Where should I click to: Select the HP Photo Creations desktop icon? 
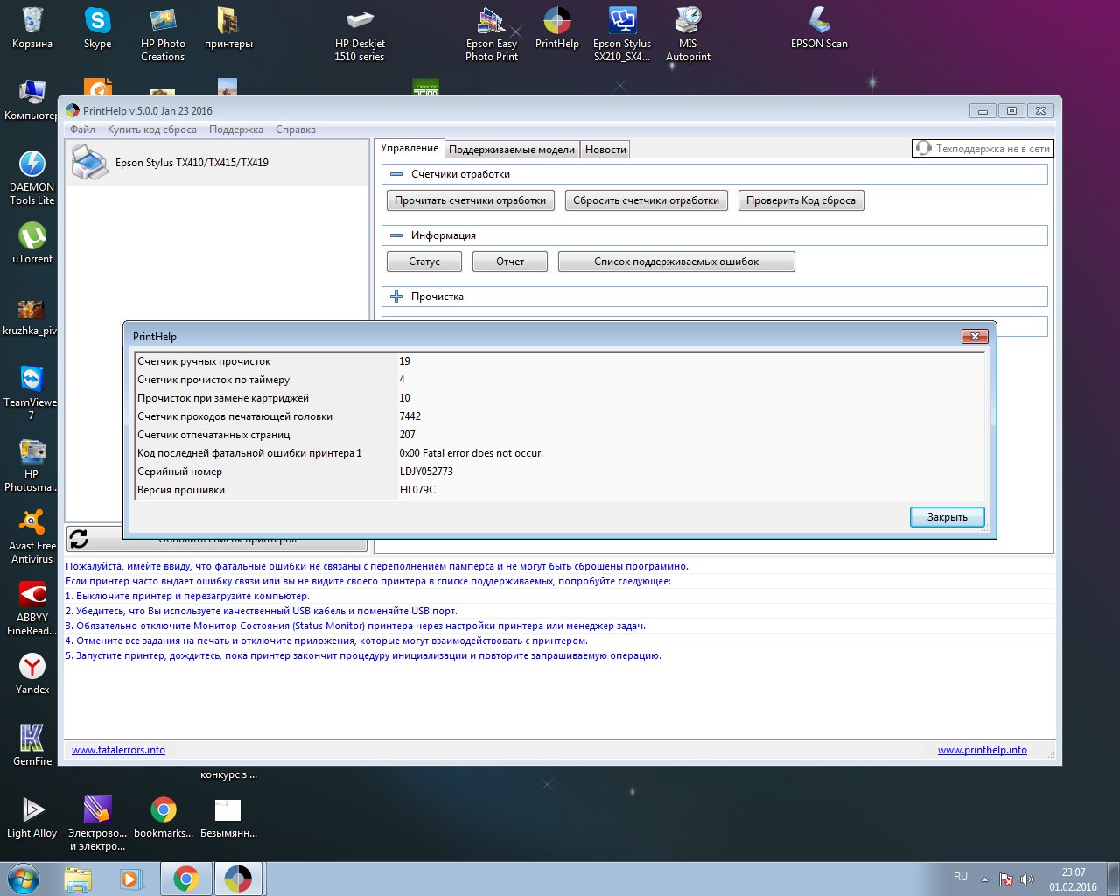163,34
